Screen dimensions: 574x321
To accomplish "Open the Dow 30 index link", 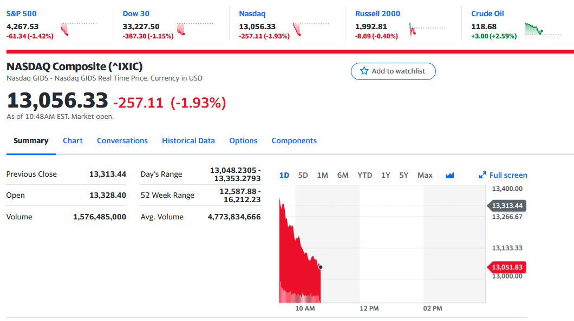I will (x=136, y=14).
